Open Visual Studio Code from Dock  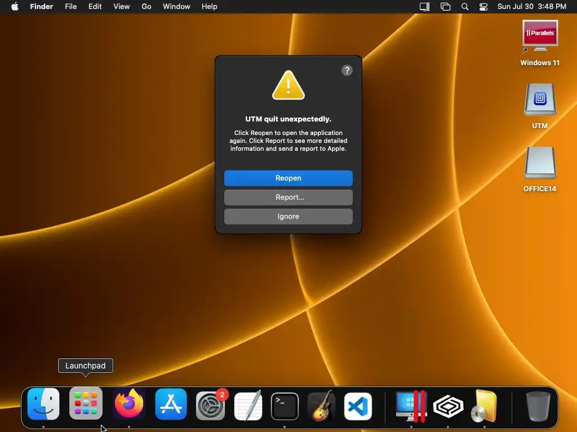[x=358, y=406]
